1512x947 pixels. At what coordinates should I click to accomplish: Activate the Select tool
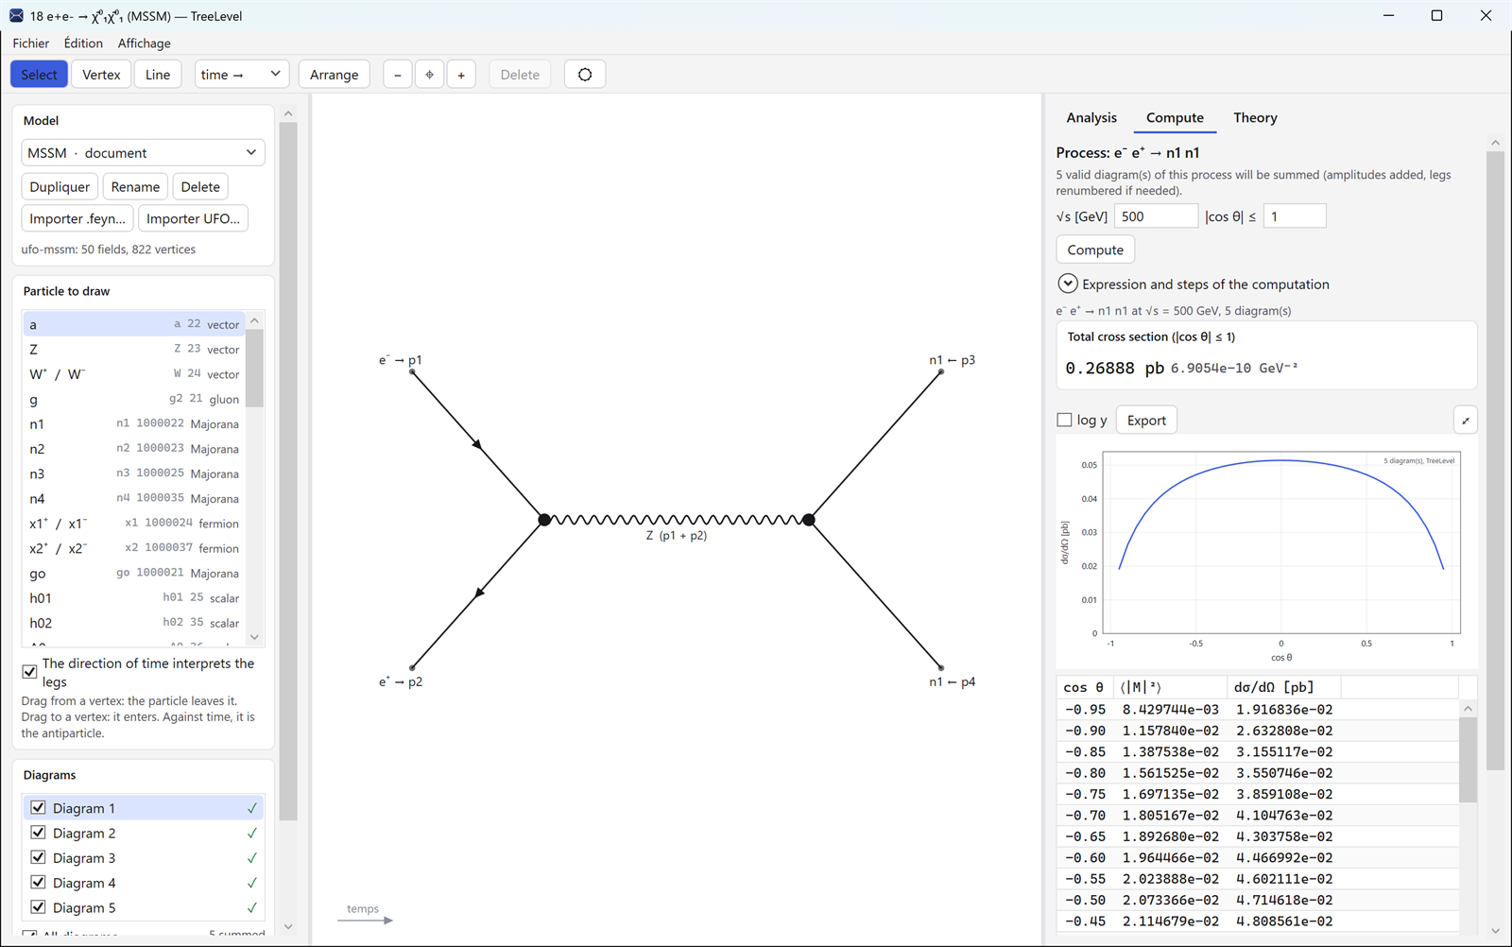[x=39, y=75]
